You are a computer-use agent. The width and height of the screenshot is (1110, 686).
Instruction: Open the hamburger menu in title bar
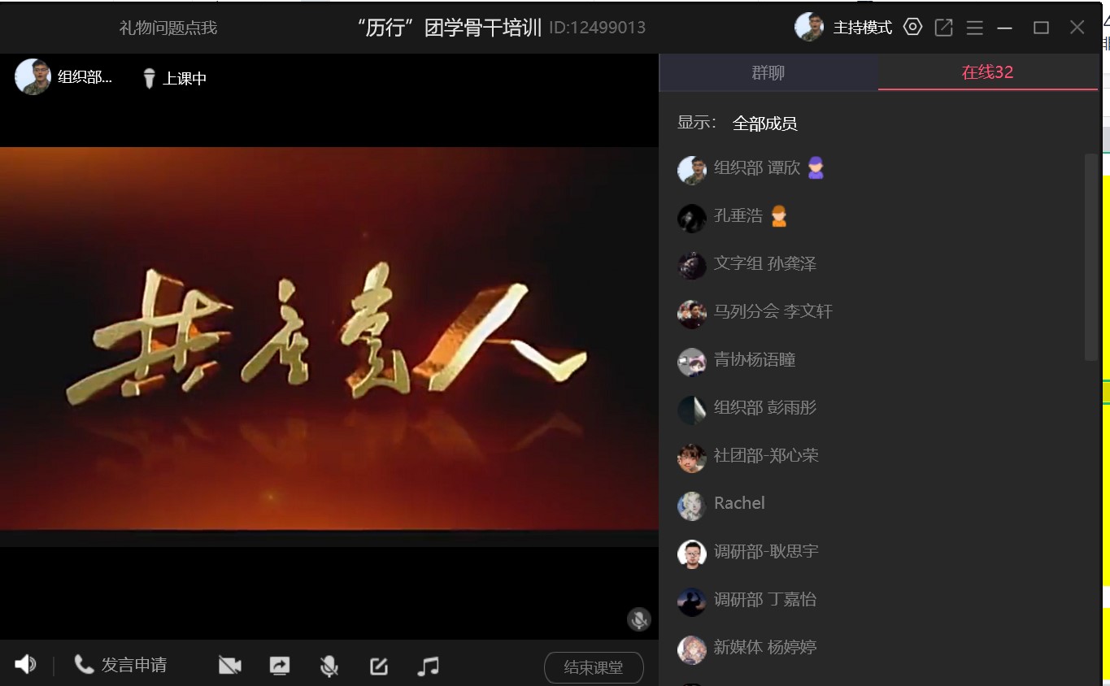[974, 28]
